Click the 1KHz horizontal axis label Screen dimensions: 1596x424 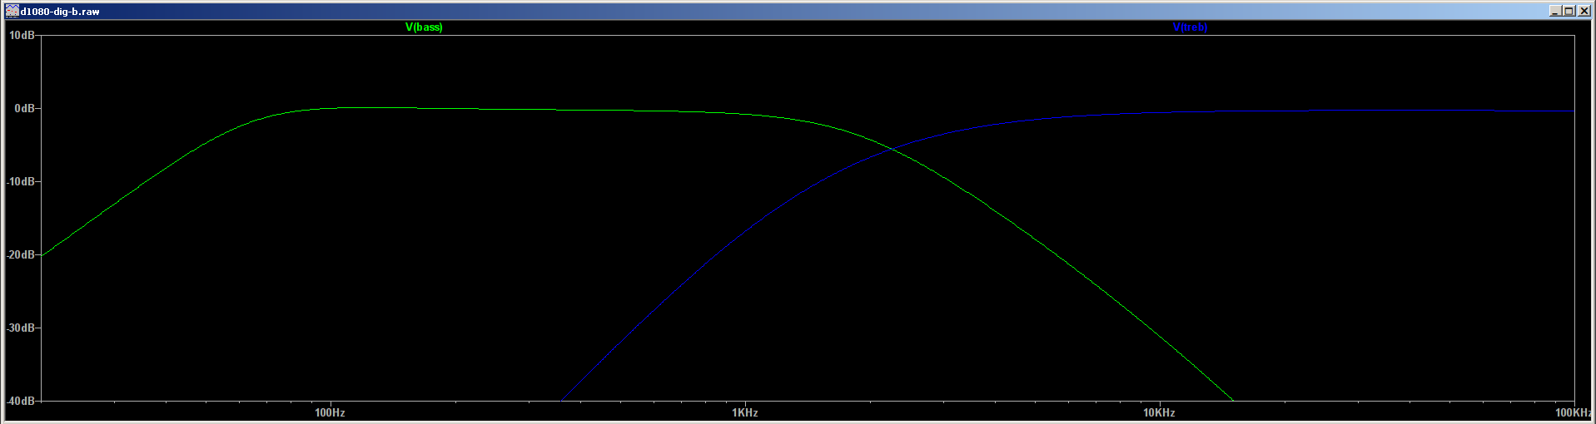[745, 413]
